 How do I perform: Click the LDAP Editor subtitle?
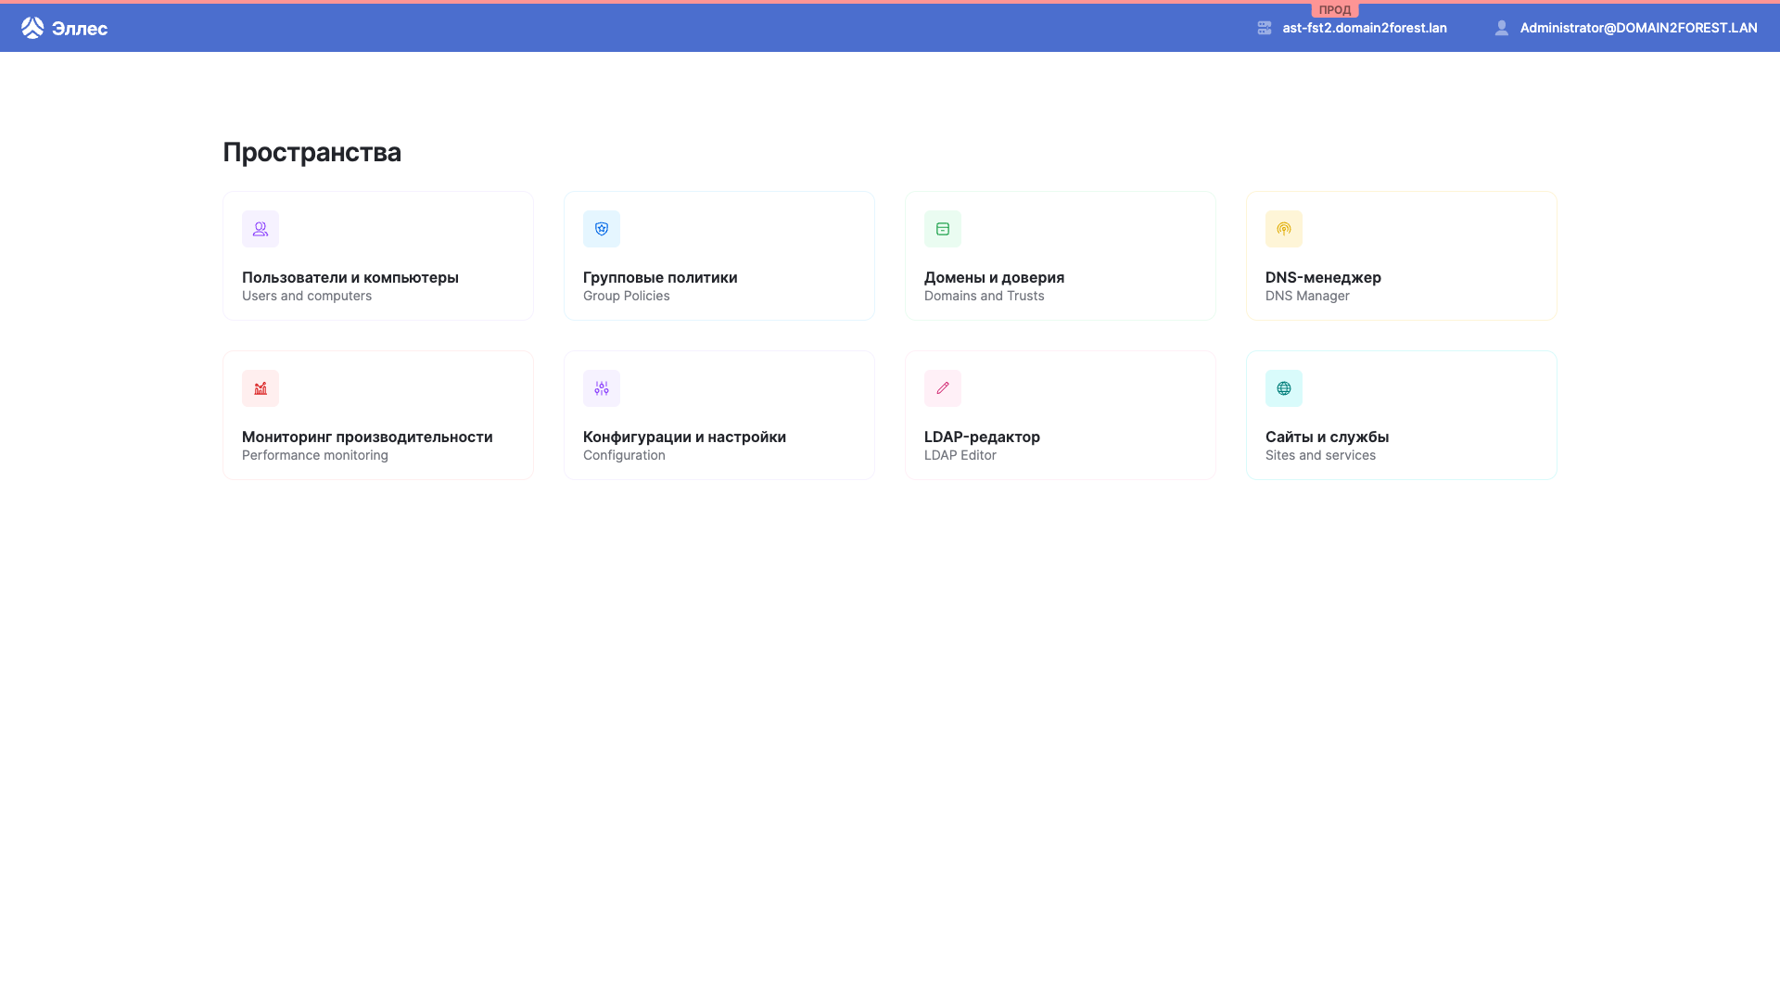[960, 455]
